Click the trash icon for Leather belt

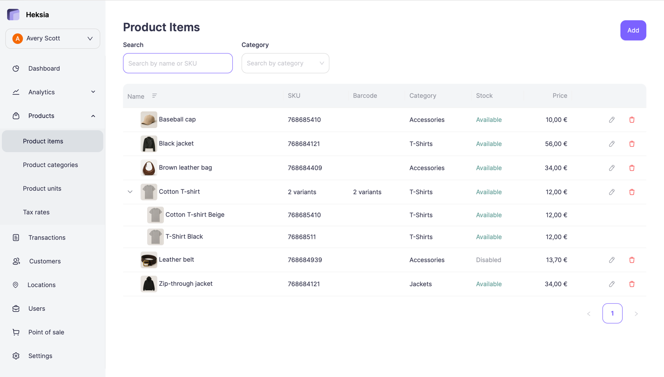pyautogui.click(x=632, y=260)
